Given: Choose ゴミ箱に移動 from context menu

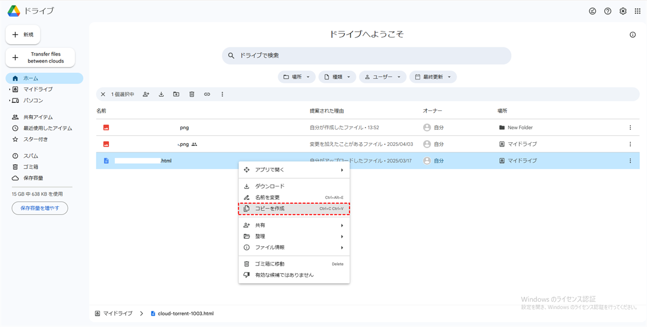Looking at the screenshot, I should point(294,264).
